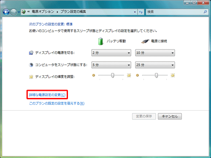Minimize the window

[187, 3]
